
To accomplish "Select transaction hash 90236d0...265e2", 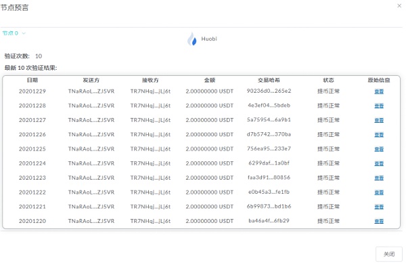I will [269, 91].
